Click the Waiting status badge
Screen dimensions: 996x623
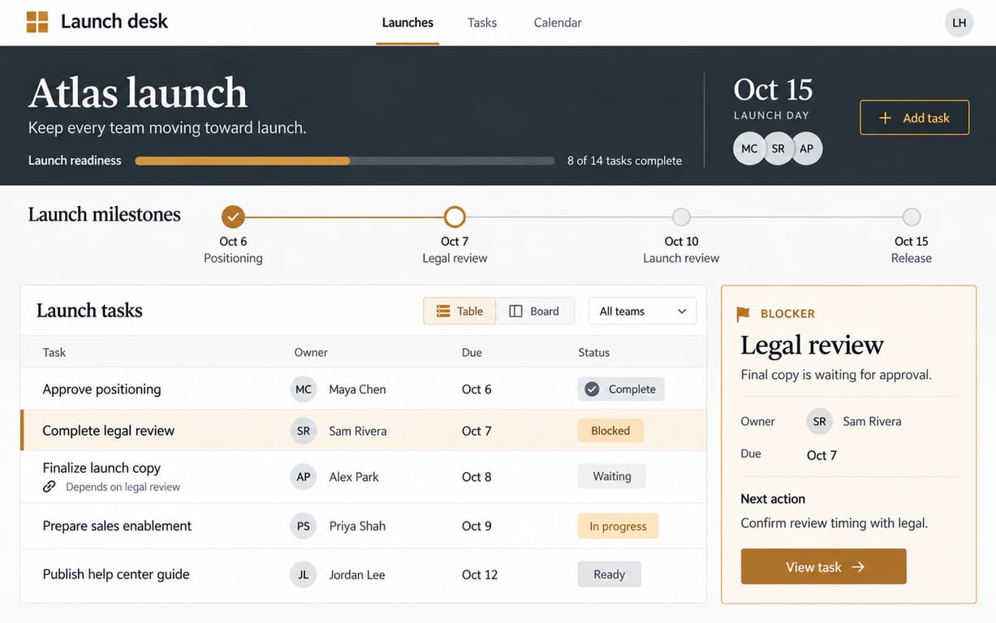612,476
